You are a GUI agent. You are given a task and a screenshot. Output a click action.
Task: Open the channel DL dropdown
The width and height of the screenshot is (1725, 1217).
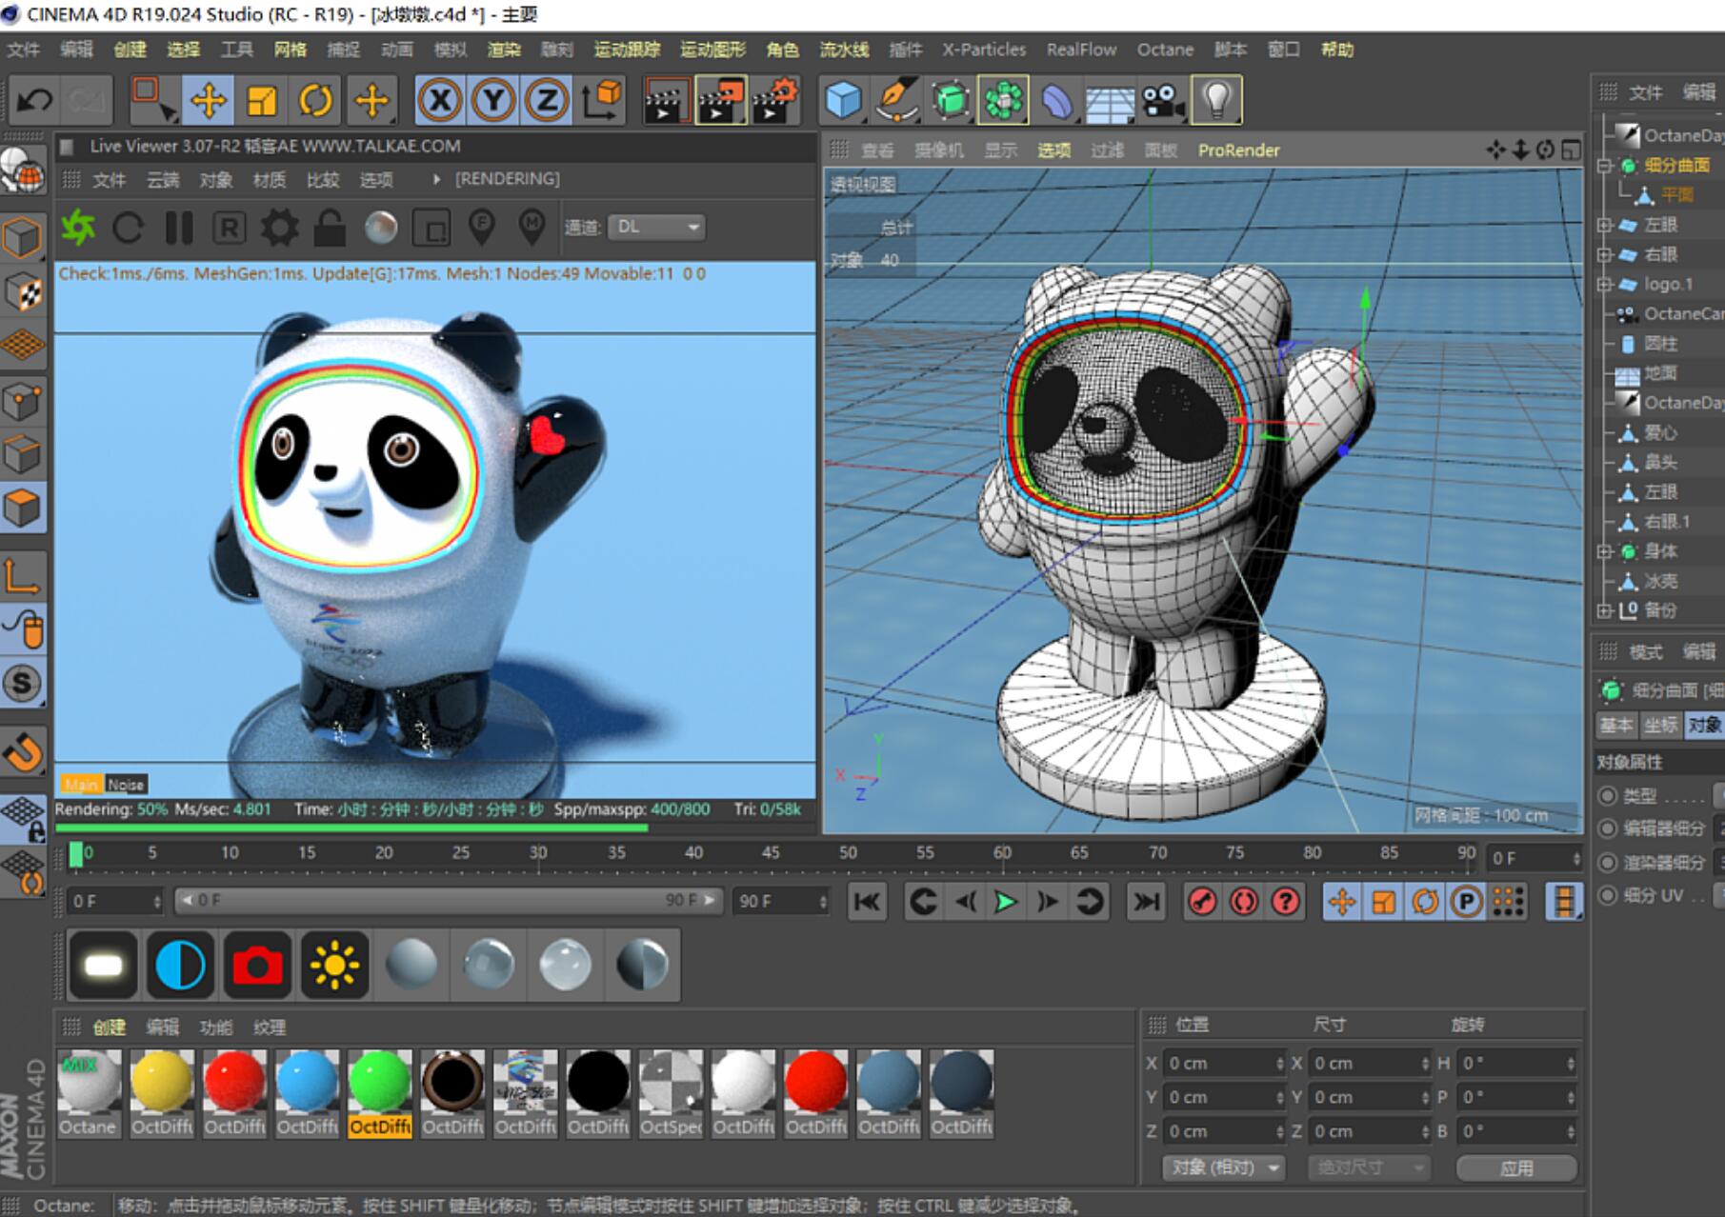coord(656,227)
